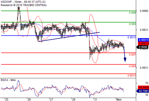The image size is (149, 101).
Task: Click the RSI 70 level label
Action: pos(147,83)
